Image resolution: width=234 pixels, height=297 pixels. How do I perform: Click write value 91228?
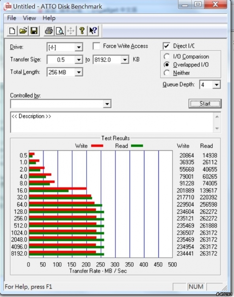pyautogui.click(x=187, y=183)
